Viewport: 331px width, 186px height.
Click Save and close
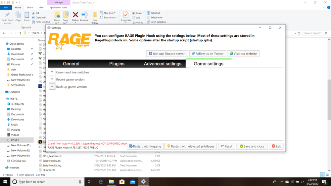click(252, 146)
